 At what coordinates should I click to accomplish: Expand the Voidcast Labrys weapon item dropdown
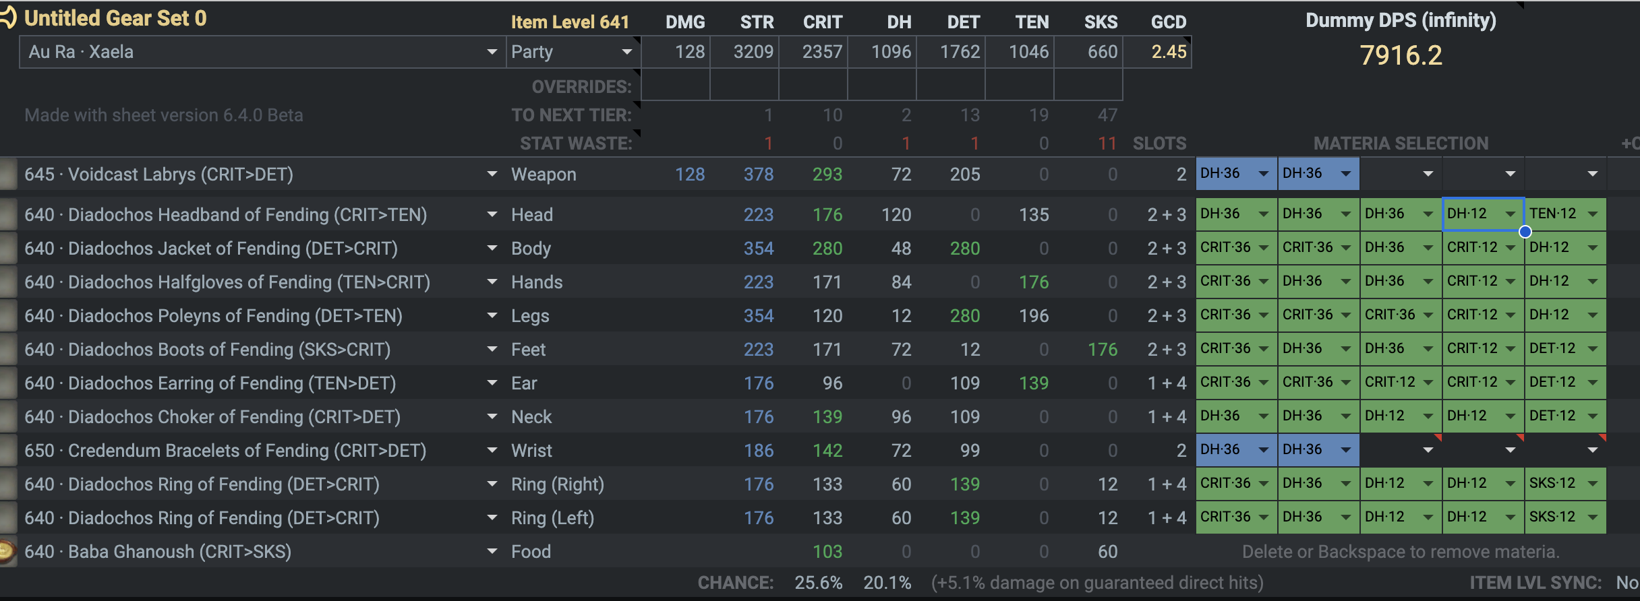pos(492,175)
